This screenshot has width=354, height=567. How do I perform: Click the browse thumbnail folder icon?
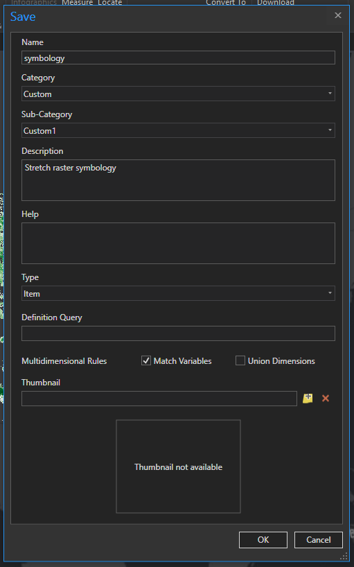coord(308,399)
